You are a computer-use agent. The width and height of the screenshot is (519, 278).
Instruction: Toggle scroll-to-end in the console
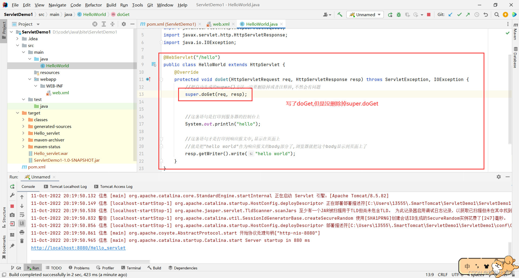[x=22, y=223]
